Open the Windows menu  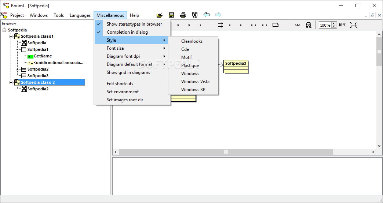point(39,15)
